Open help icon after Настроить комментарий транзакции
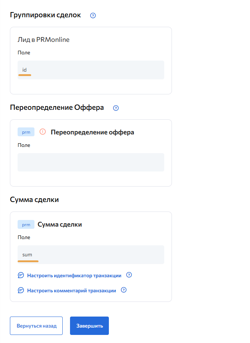The image size is (250, 343). pos(124,290)
